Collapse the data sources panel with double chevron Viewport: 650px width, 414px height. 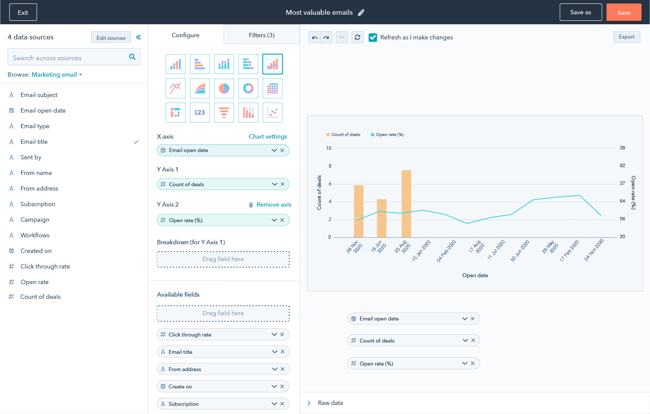(139, 37)
